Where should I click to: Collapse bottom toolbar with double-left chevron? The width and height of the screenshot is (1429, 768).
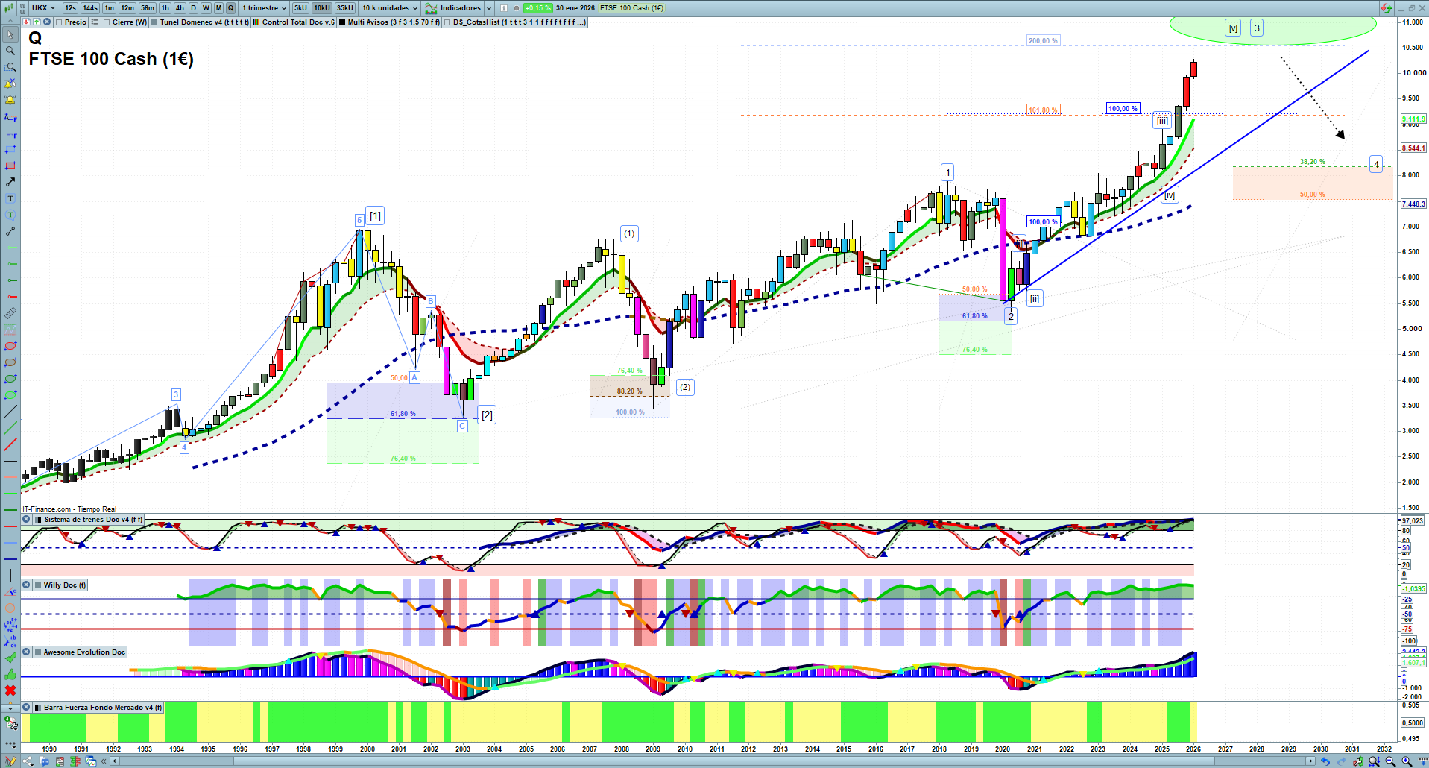104,761
